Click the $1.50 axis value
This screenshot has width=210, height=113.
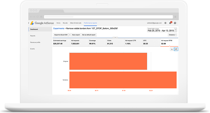[x=124, y=90]
